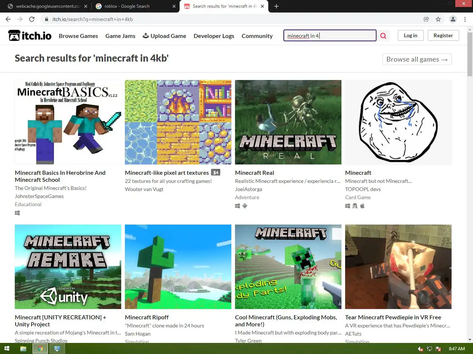Open Developer Logs
The image size is (473, 354).
(214, 36)
